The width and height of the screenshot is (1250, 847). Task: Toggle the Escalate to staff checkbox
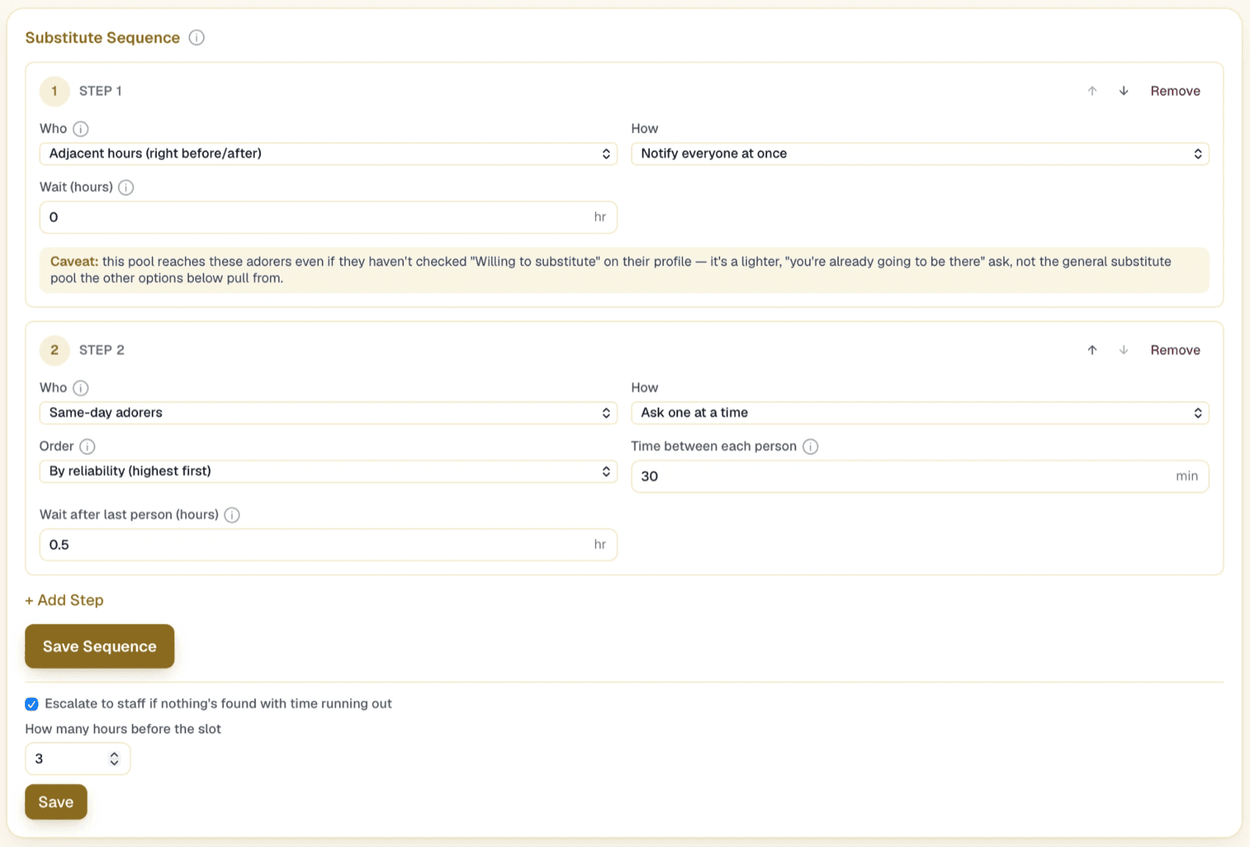tap(31, 704)
